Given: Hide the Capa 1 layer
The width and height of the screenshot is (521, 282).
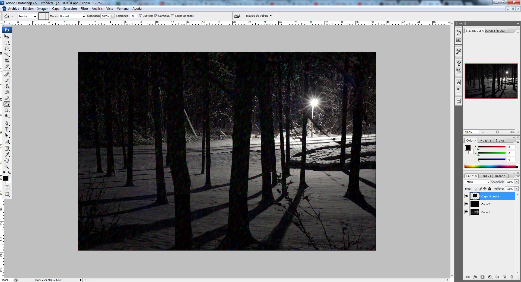Looking at the screenshot, I should 466,212.
